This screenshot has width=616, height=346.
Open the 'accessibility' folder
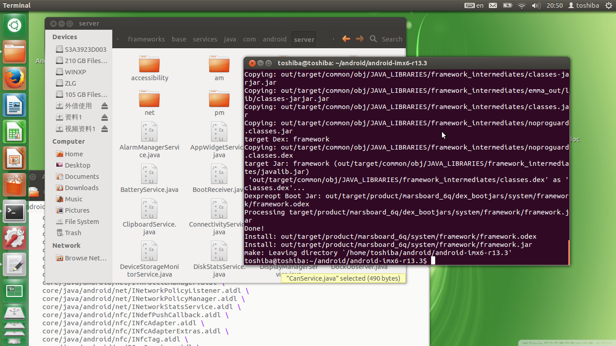tap(149, 68)
